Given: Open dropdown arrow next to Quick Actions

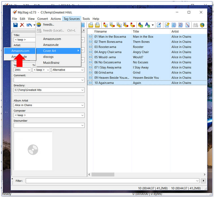Looking at the screenshot, I should coord(153,25).
